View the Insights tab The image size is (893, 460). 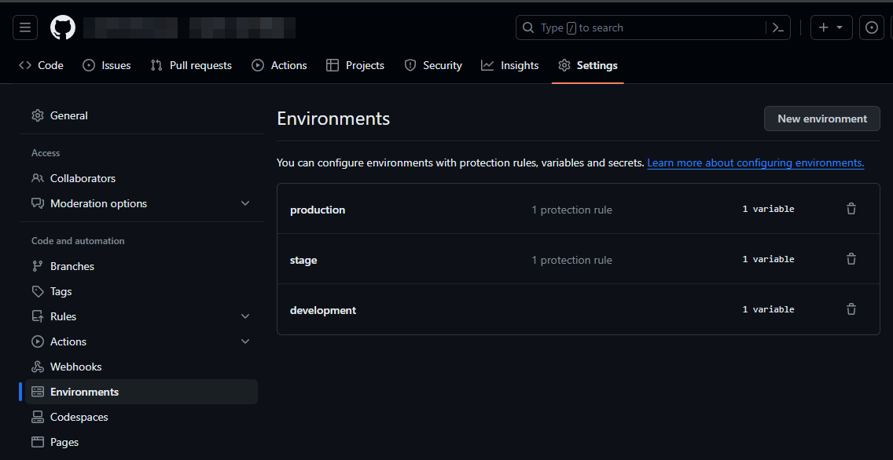tap(509, 65)
